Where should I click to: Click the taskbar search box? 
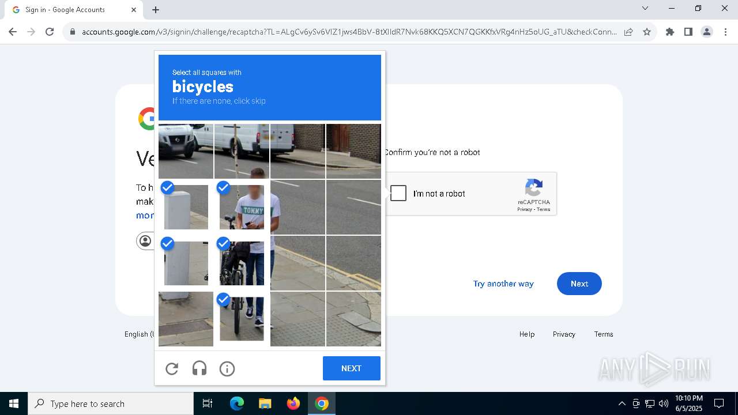tap(111, 403)
